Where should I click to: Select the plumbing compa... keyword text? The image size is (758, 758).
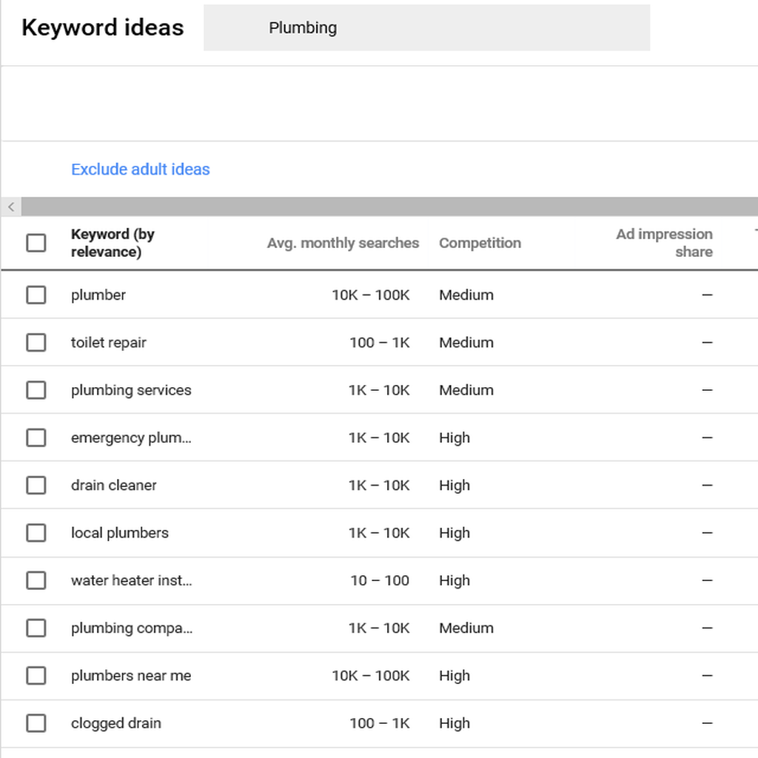coord(132,628)
